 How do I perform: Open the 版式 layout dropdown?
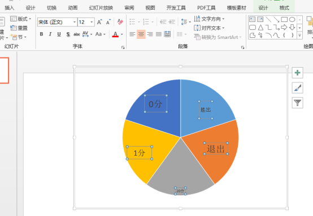click(21, 19)
